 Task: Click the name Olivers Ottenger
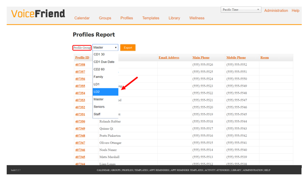pyautogui.click(x=110, y=143)
